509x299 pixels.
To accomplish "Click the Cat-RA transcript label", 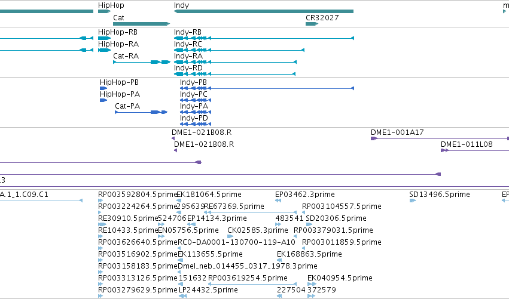I will pyautogui.click(x=126, y=56).
